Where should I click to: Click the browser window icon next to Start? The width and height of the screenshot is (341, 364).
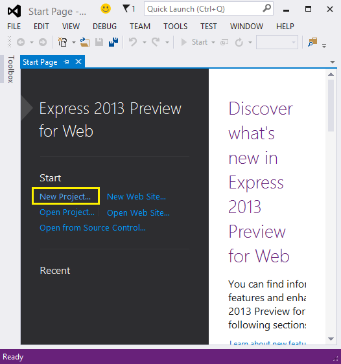click(x=224, y=42)
